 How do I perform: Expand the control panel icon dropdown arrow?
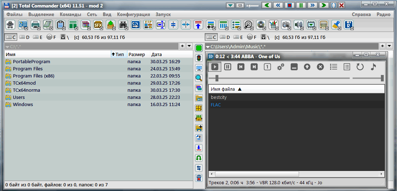click(x=26, y=28)
